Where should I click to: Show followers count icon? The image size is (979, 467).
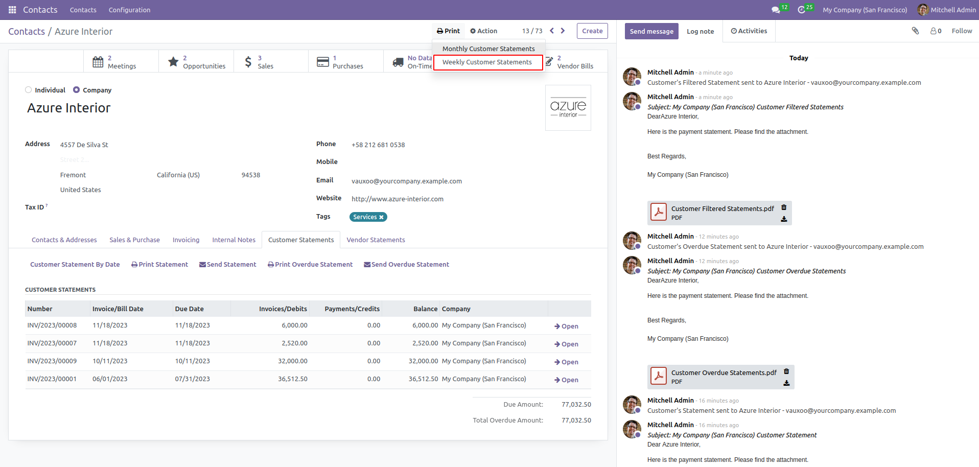(x=936, y=31)
